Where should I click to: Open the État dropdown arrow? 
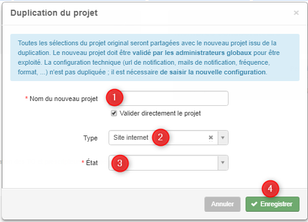point(223,163)
